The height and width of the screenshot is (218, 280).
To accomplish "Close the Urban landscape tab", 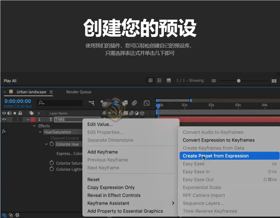I will pyautogui.click(x=5, y=92).
